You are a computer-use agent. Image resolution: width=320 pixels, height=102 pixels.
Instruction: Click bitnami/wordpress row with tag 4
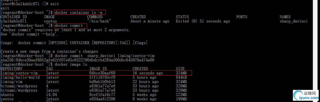(19, 86)
